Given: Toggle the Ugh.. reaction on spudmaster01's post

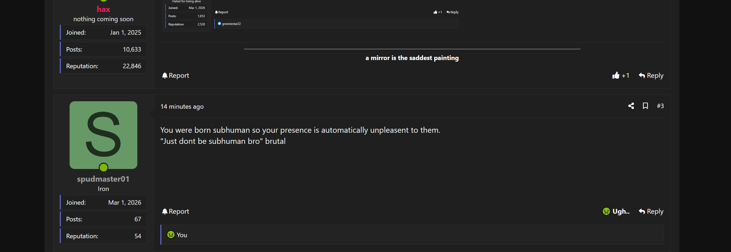Looking at the screenshot, I should click(616, 212).
